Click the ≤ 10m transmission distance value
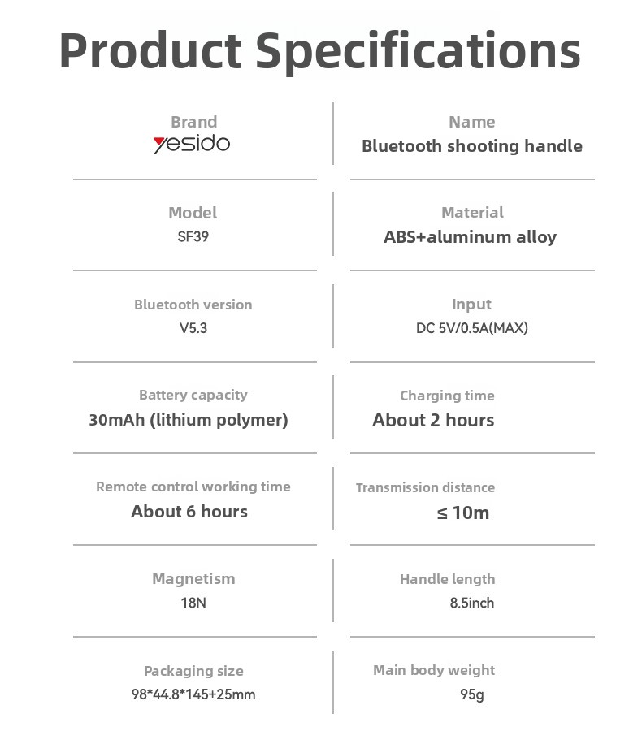 click(x=463, y=513)
